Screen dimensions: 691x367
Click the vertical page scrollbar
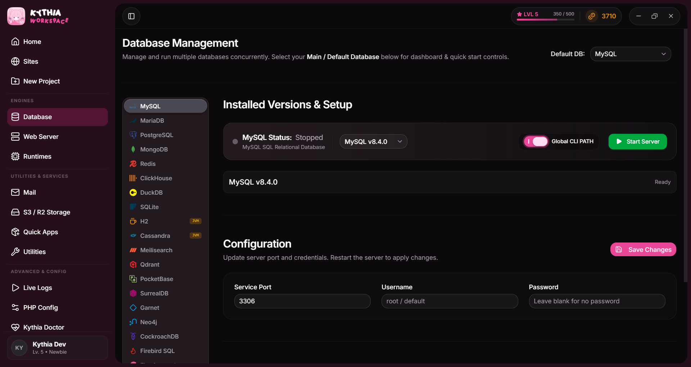point(685,155)
